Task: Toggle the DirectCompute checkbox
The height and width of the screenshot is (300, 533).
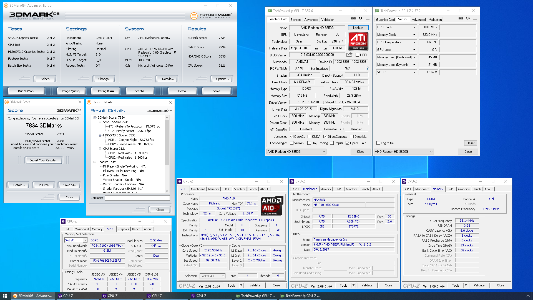Action: [x=325, y=137]
